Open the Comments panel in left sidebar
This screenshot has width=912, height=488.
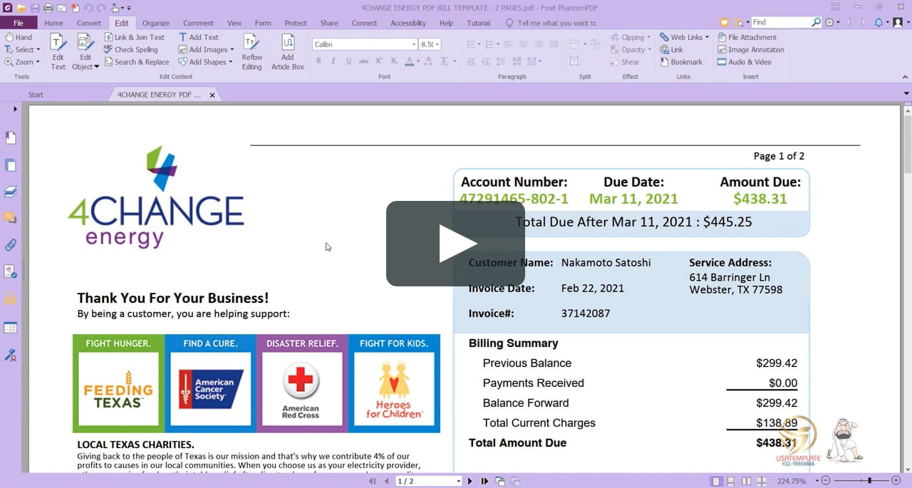click(11, 218)
